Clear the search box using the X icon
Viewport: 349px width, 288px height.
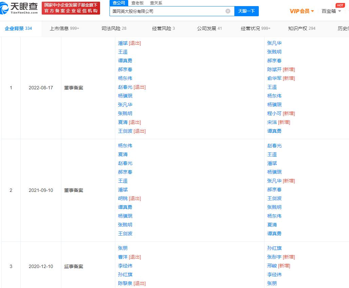228,11
